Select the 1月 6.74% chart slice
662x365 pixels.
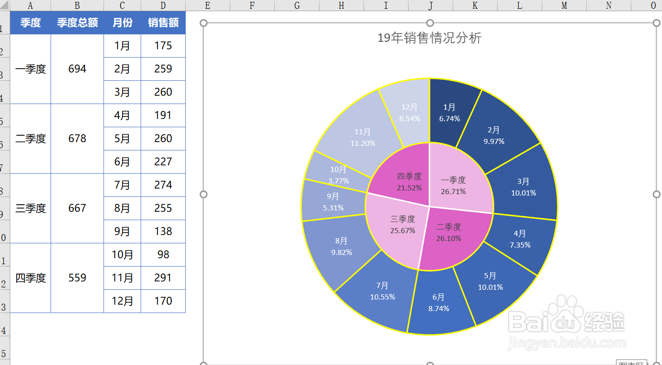(x=449, y=113)
